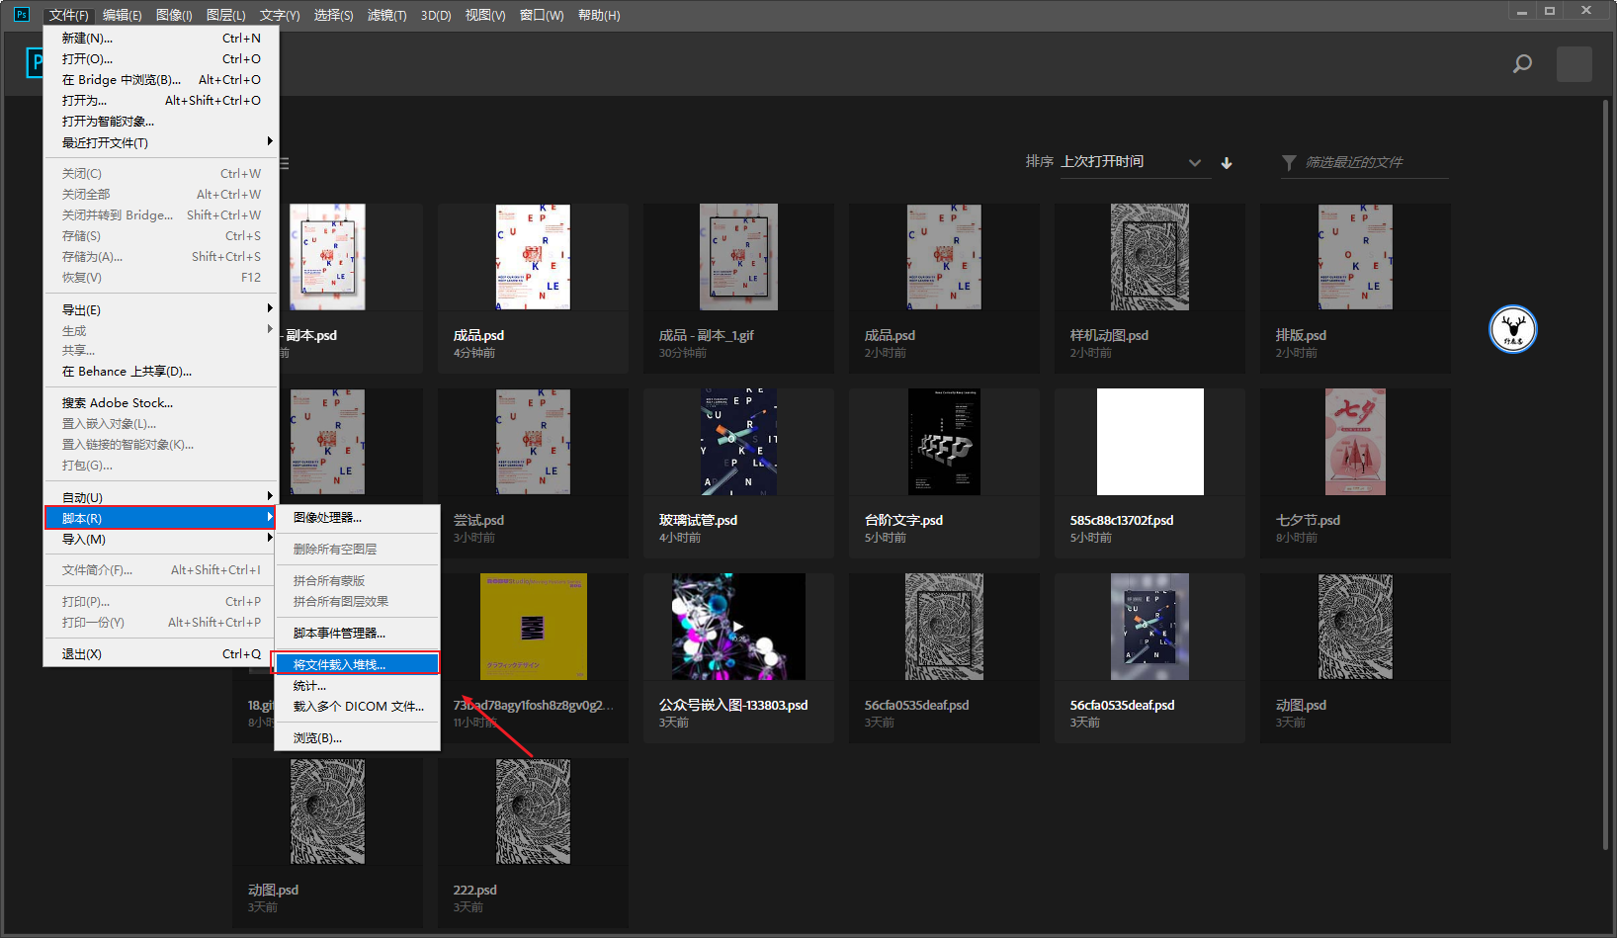Image resolution: width=1617 pixels, height=938 pixels.
Task: Open the 成品 - 副本_1.gif thumbnail
Action: [x=738, y=257]
